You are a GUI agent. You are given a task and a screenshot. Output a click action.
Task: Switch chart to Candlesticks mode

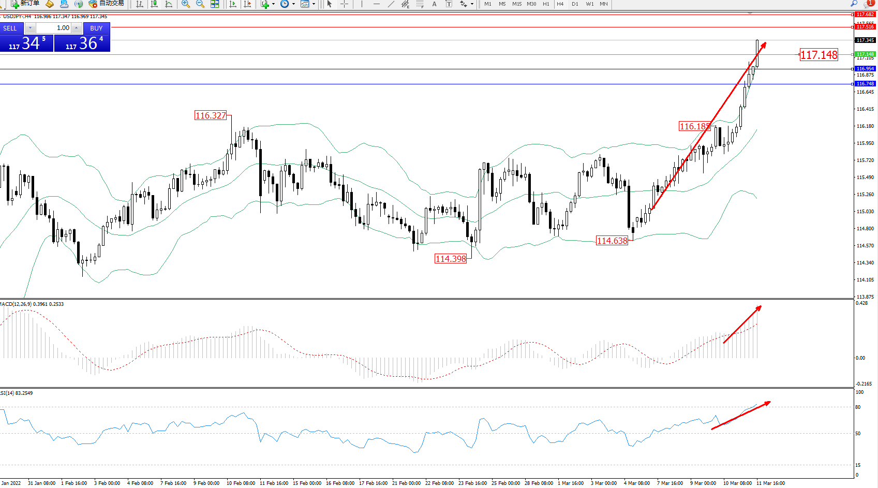154,4
